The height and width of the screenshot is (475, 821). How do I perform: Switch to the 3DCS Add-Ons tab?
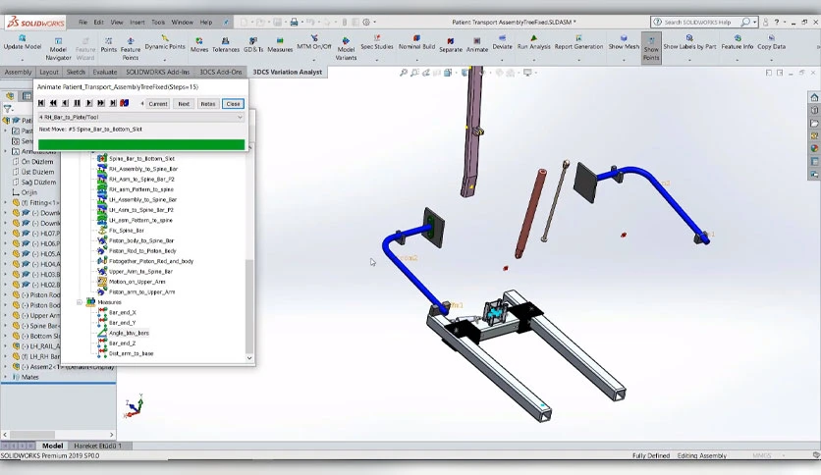(x=221, y=72)
